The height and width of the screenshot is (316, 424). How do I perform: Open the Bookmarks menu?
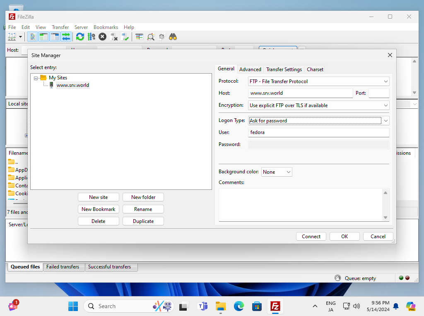pyautogui.click(x=106, y=27)
